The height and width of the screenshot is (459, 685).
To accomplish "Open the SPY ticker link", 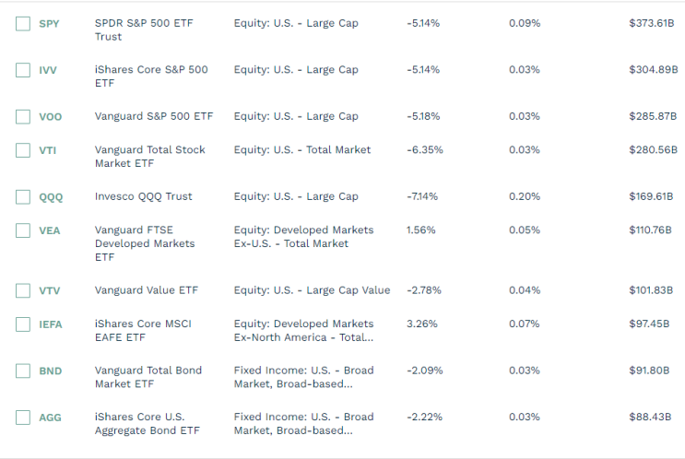I will pyautogui.click(x=49, y=24).
